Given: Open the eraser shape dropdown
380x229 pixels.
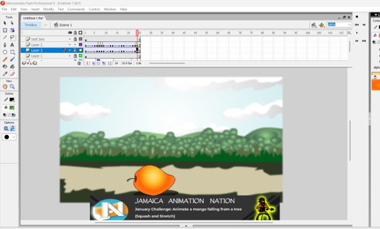Looking at the screenshot, I should coord(9,137).
